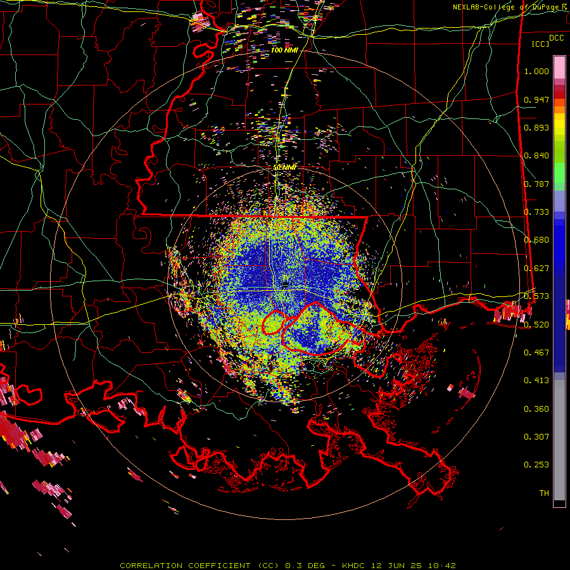
Task: Select the 50 NMI range ring label
Action: [x=285, y=168]
